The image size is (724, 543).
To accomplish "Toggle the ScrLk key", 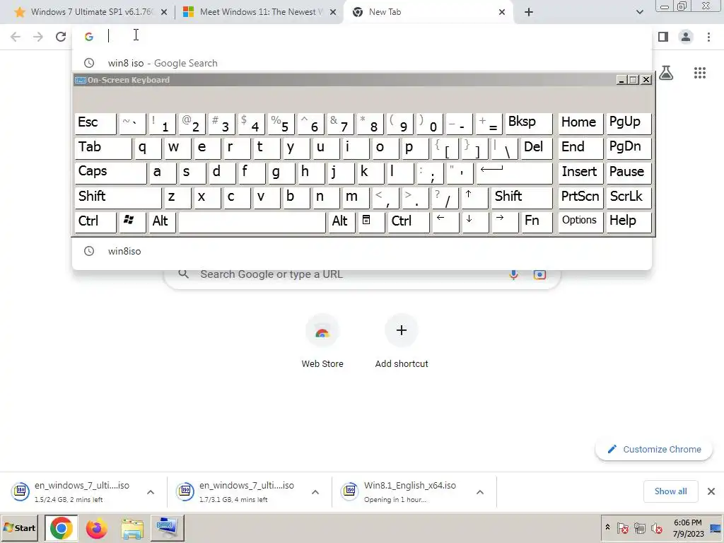I will coord(629,197).
